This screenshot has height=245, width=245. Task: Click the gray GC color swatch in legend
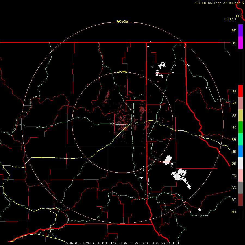240,188
